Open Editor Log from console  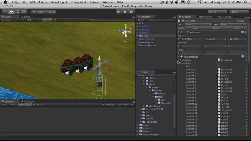pos(126,105)
